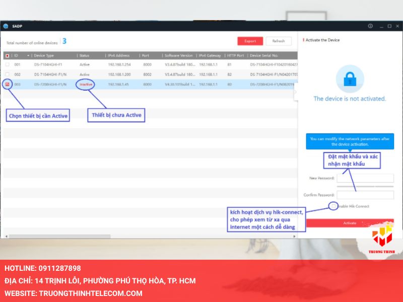Click the password strength bar

pyautogui.click(x=365, y=186)
